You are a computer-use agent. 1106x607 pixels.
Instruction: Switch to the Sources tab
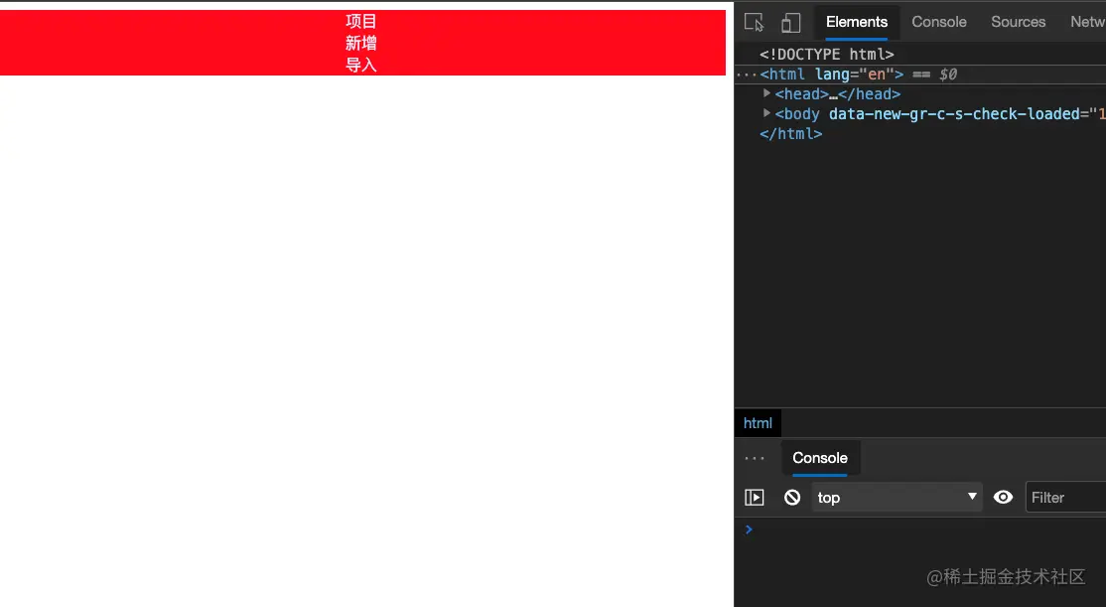tap(1018, 21)
